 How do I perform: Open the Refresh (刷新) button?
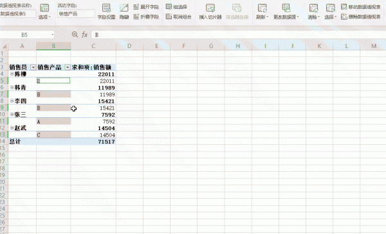262,12
